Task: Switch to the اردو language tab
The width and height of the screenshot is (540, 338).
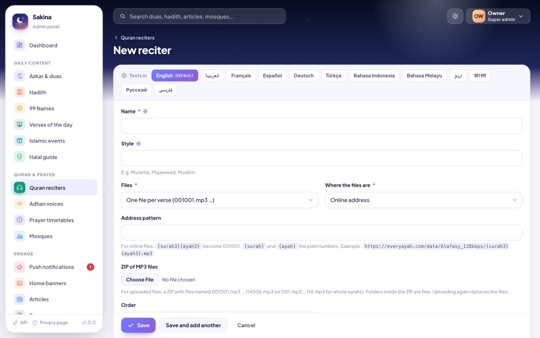Action: click(458, 76)
